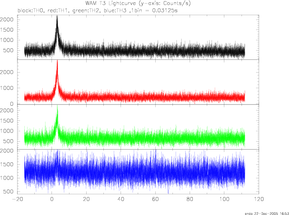Click the x-axis label '0'
Screen dimensions: 289x215
pyautogui.click(x=52, y=199)
